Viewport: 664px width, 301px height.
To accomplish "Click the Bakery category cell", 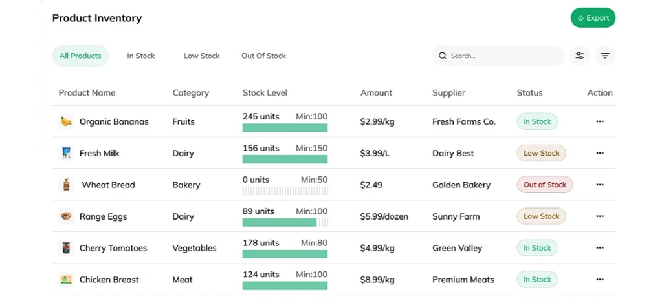I will (x=186, y=185).
